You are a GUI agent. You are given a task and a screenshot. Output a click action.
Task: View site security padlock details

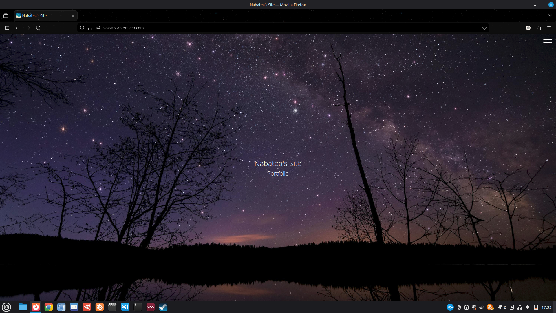tap(90, 28)
